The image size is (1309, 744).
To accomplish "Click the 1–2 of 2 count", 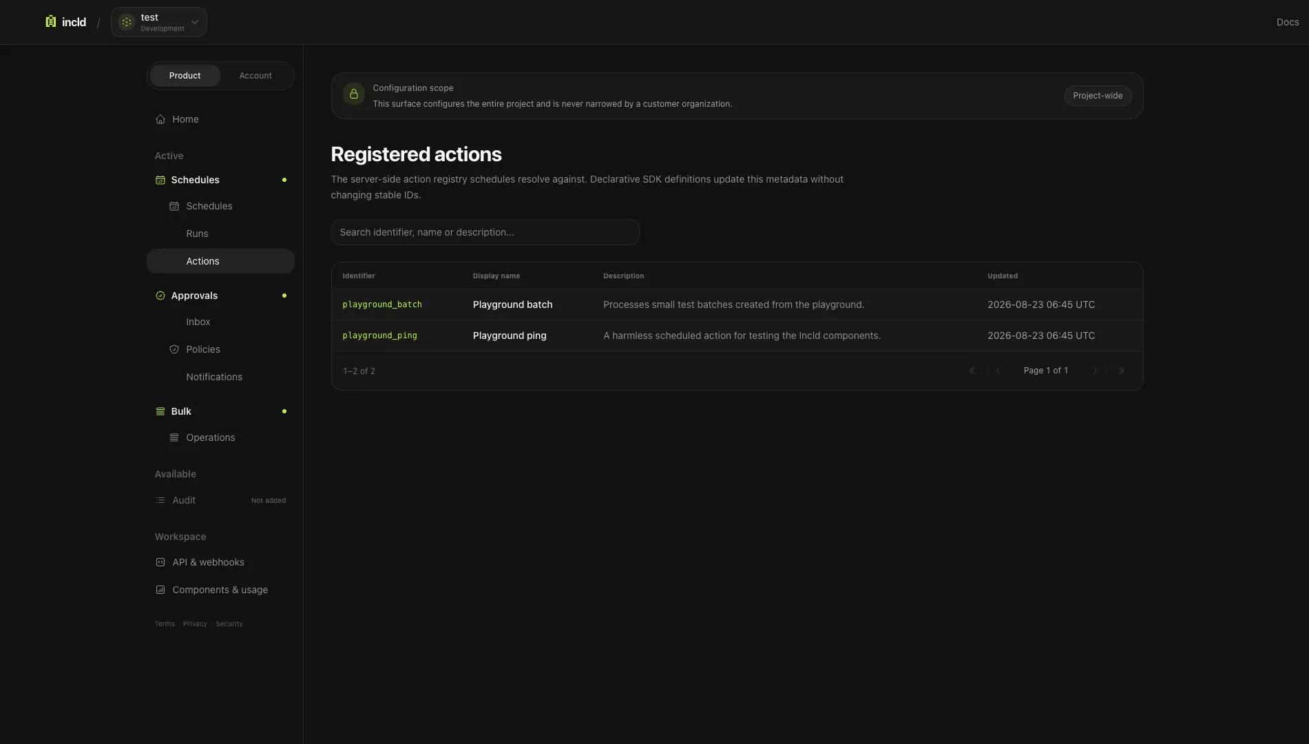I will (x=359, y=371).
